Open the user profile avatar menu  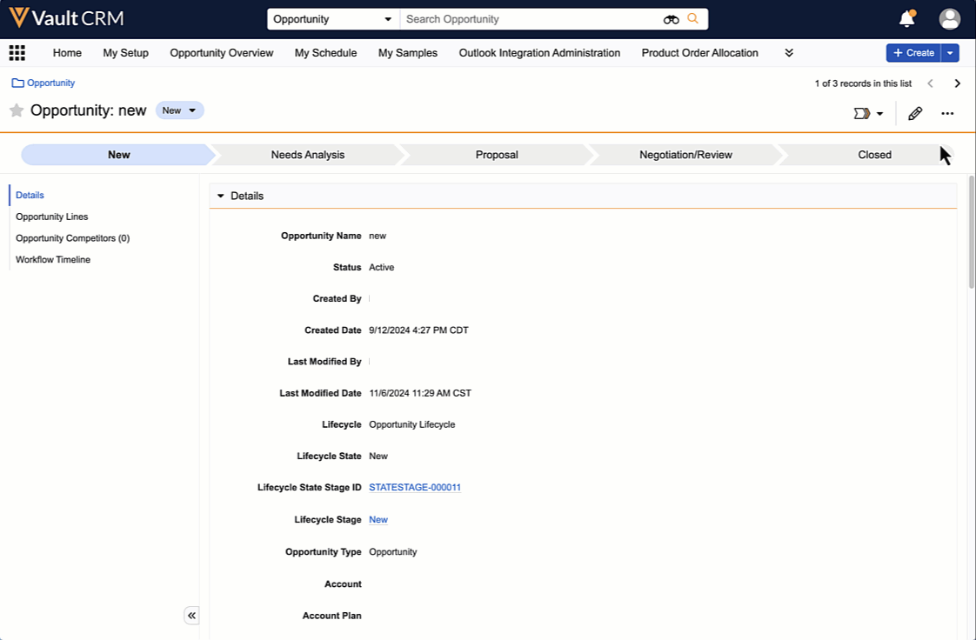pos(949,19)
